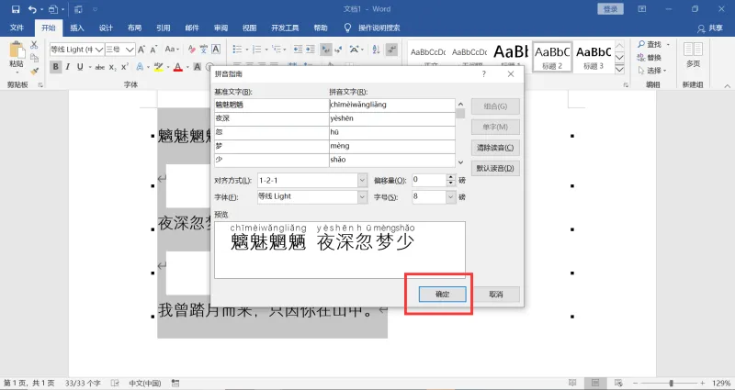Confirm the dialog with 确定

[x=442, y=295]
